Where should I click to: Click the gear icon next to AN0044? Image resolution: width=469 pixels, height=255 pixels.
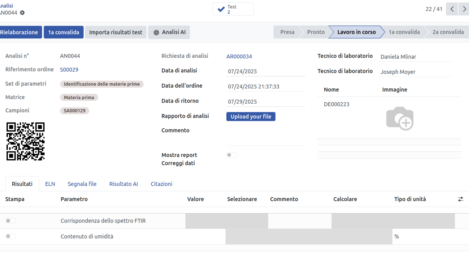22,13
